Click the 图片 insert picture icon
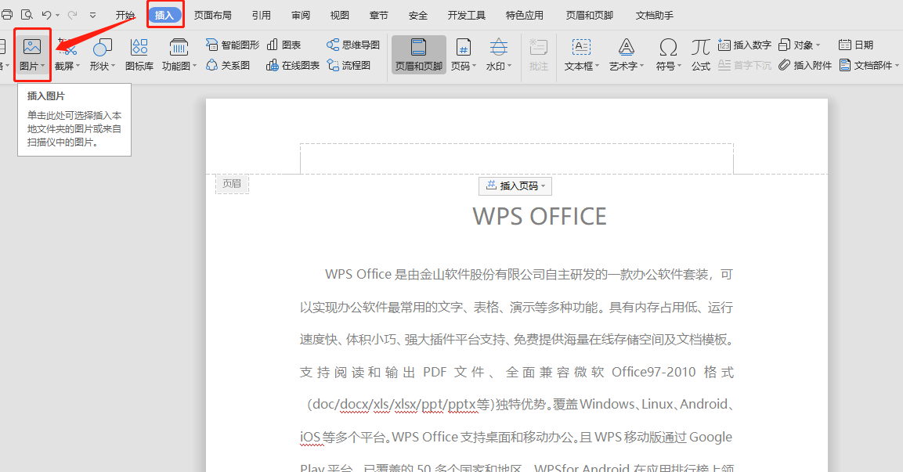The height and width of the screenshot is (472, 903). click(32, 47)
